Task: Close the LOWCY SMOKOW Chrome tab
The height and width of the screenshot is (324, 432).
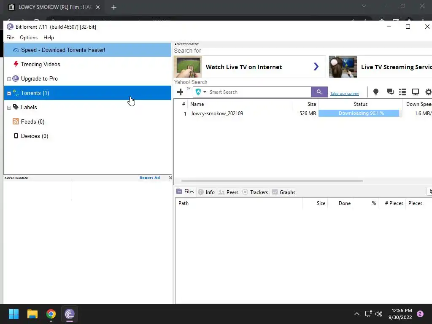Action: click(x=98, y=7)
